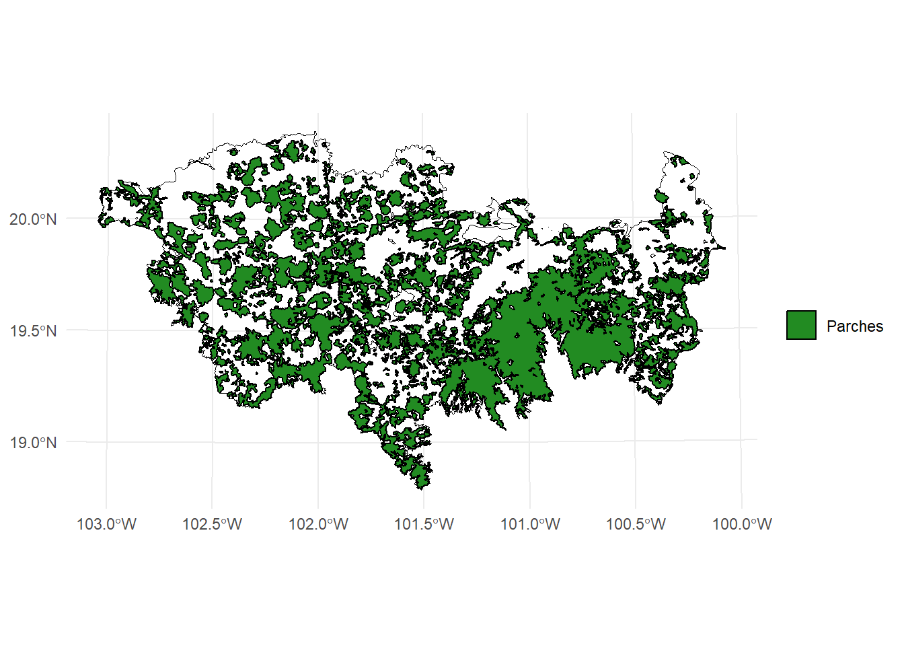The height and width of the screenshot is (646, 904).
Task: Click the 102.0°W longitude label
Action: 318,524
